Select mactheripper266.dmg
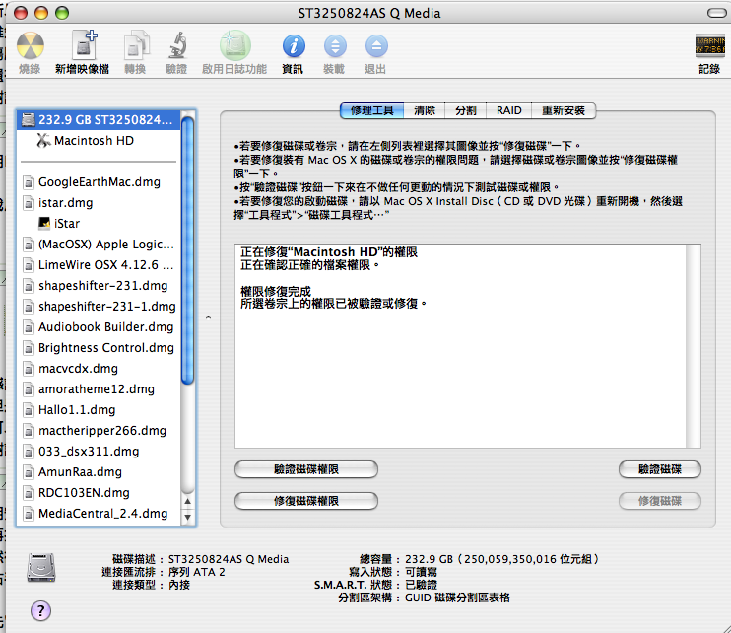Viewport: 731px width, 633px height. (x=99, y=431)
